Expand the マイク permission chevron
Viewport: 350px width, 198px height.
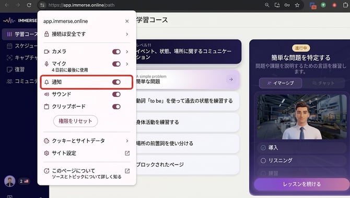coord(127,64)
